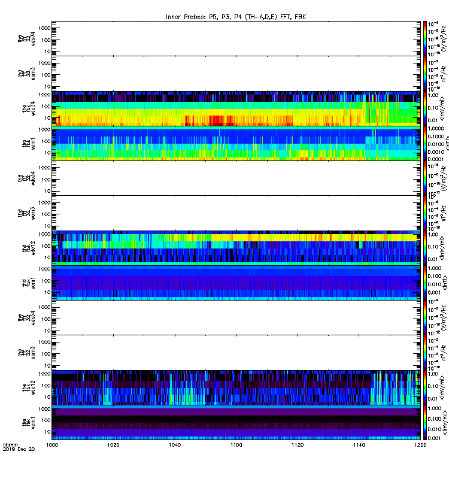This screenshot has width=449, height=479.
Task: Select the 1020 time-axis tick label
Action: coord(113,445)
